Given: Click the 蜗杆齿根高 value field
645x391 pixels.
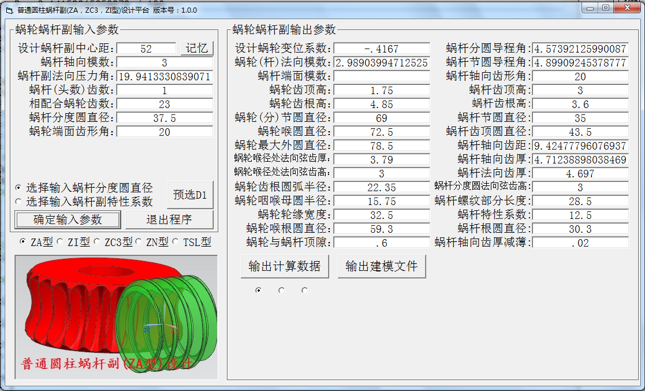Looking at the screenshot, I should click(580, 104).
